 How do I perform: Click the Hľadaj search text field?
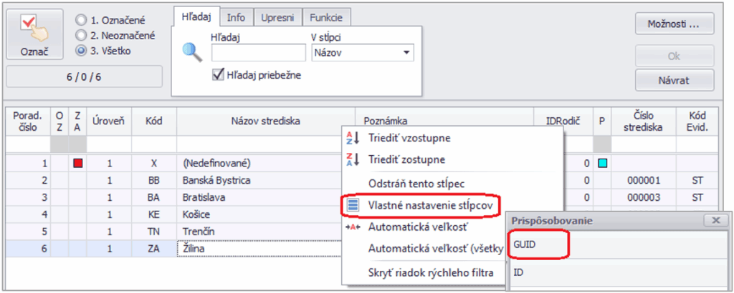pos(258,53)
